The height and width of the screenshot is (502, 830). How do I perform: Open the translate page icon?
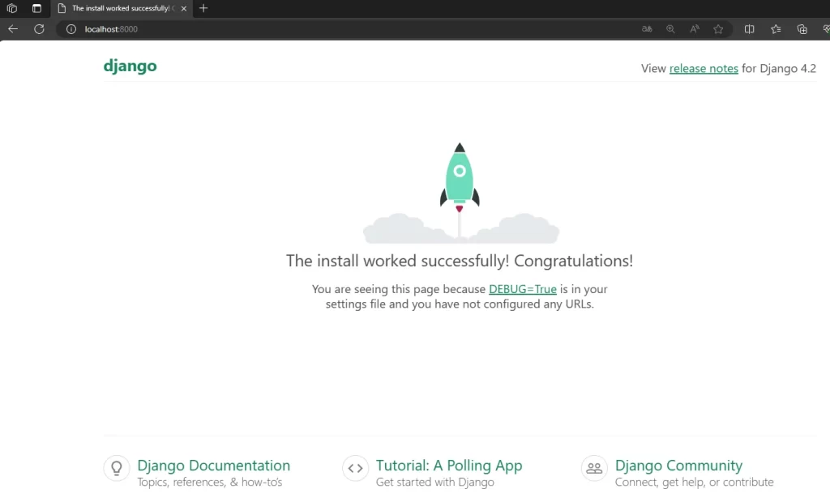647,29
